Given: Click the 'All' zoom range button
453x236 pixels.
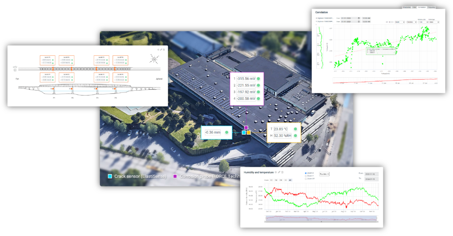Looking at the screenshot, I should pos(290,180).
